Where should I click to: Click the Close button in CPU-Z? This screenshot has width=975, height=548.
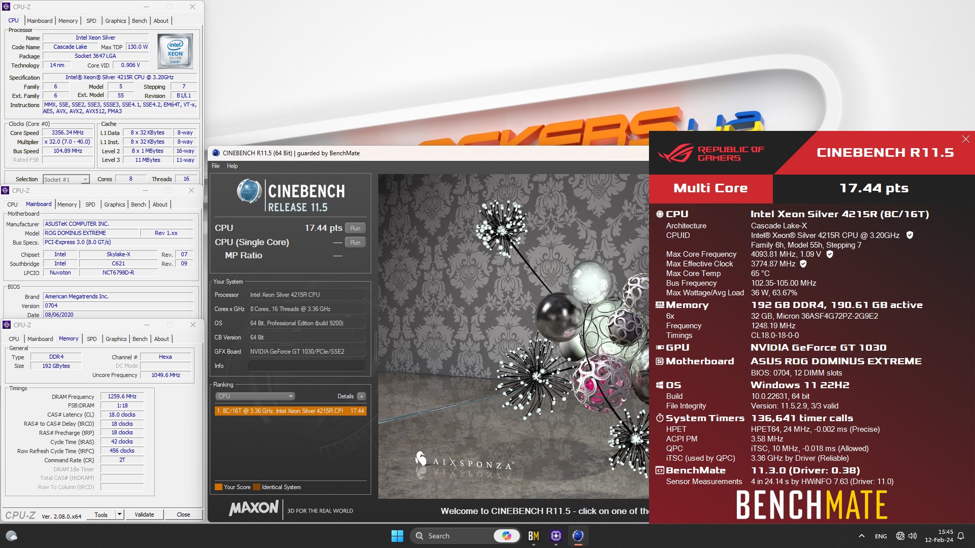183,515
